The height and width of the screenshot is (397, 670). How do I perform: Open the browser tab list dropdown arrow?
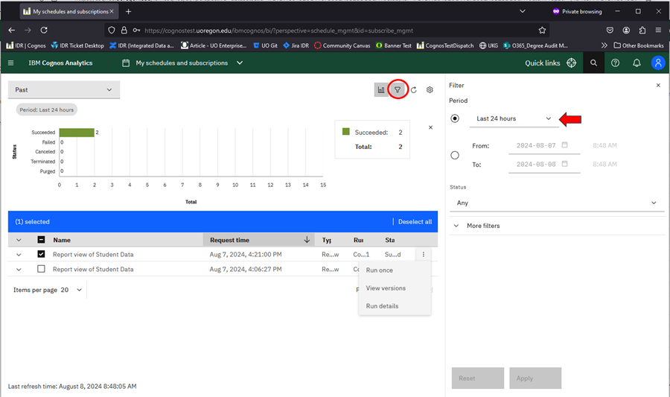[522, 11]
